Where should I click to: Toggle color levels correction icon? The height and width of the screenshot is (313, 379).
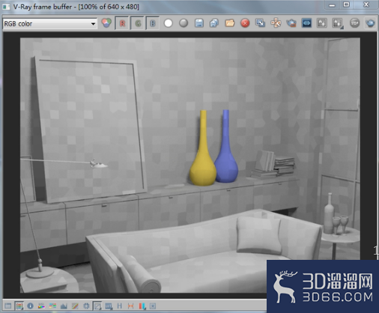click(x=52, y=306)
